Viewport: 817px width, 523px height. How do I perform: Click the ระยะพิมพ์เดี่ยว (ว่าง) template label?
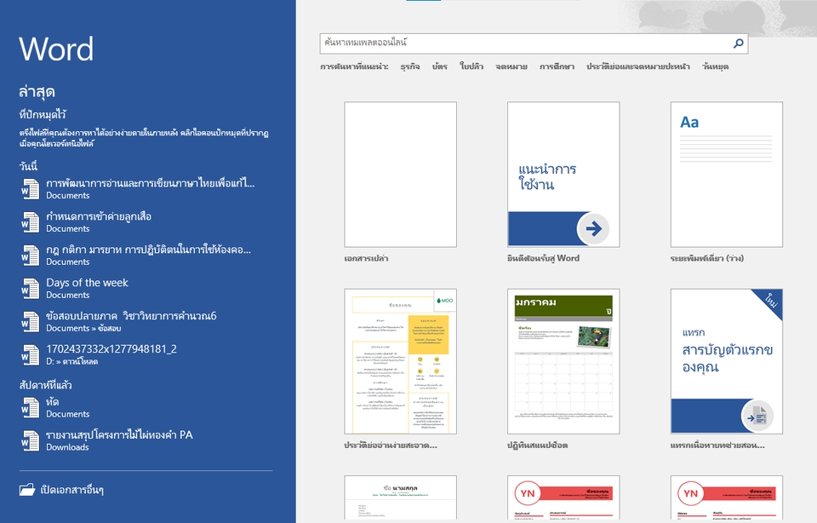click(x=706, y=258)
